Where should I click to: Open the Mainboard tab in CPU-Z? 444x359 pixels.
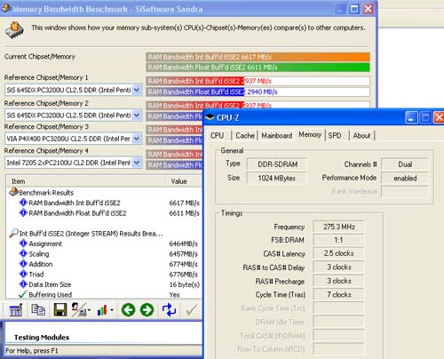coord(277,136)
